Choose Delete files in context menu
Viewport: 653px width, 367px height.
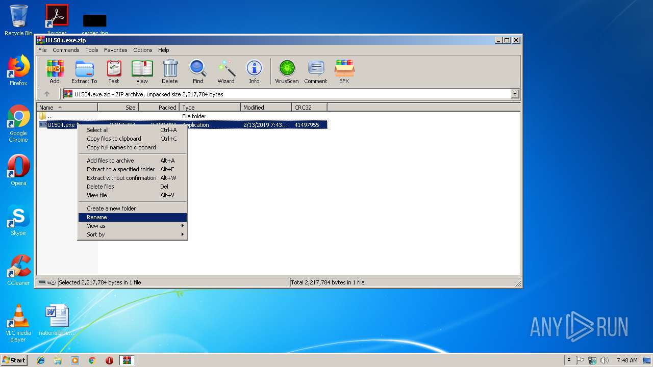(x=133, y=187)
